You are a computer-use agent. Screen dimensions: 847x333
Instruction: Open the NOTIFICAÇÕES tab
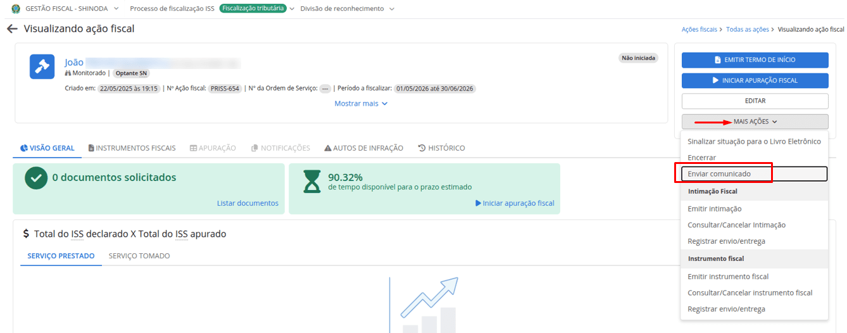point(280,148)
